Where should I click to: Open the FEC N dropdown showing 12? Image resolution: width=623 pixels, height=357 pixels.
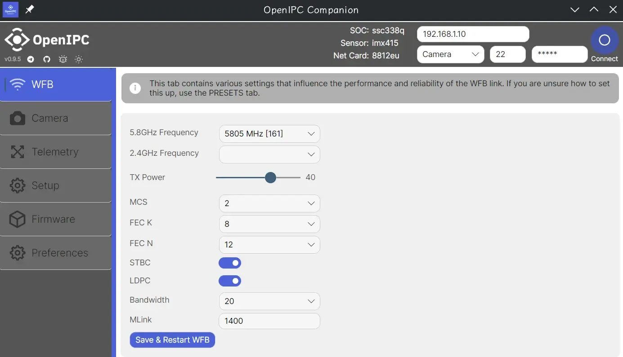pos(269,245)
